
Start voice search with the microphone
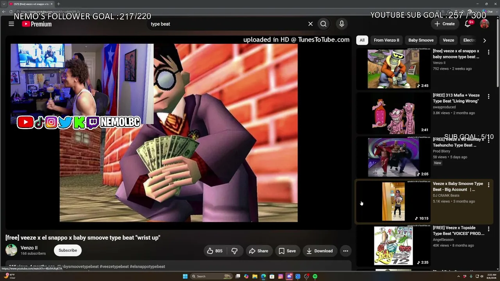click(342, 24)
